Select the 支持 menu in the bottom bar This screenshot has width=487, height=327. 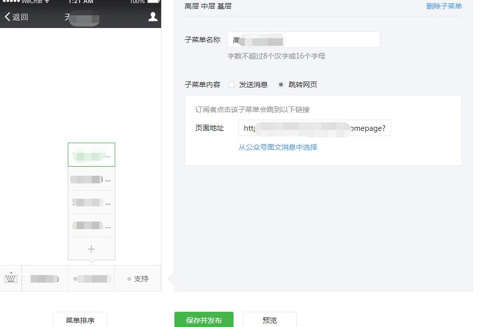(x=138, y=279)
